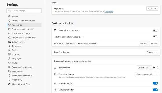This screenshot has width=162, height=93.
Task: Switch off the Collections button toggle
Action: pos(155,90)
